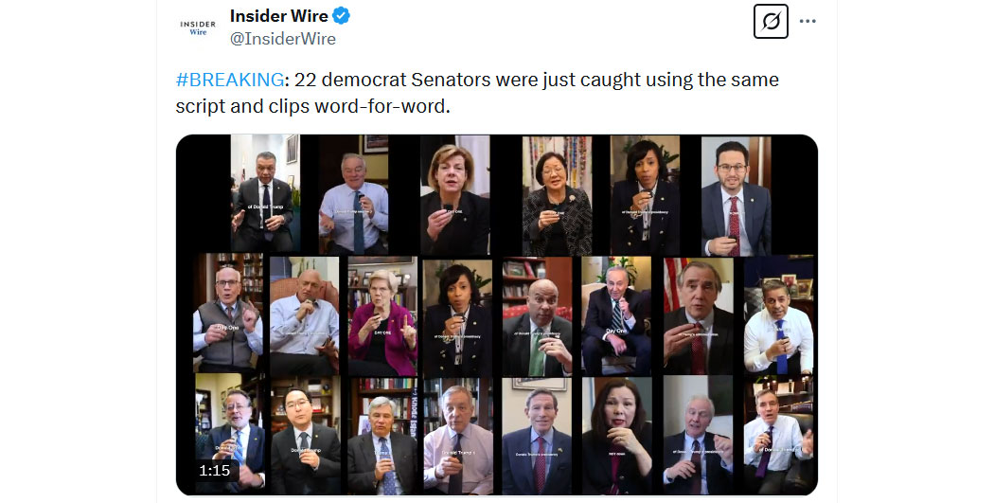Image resolution: width=994 pixels, height=503 pixels.
Task: Open the Insider Wire display name
Action: 279,16
